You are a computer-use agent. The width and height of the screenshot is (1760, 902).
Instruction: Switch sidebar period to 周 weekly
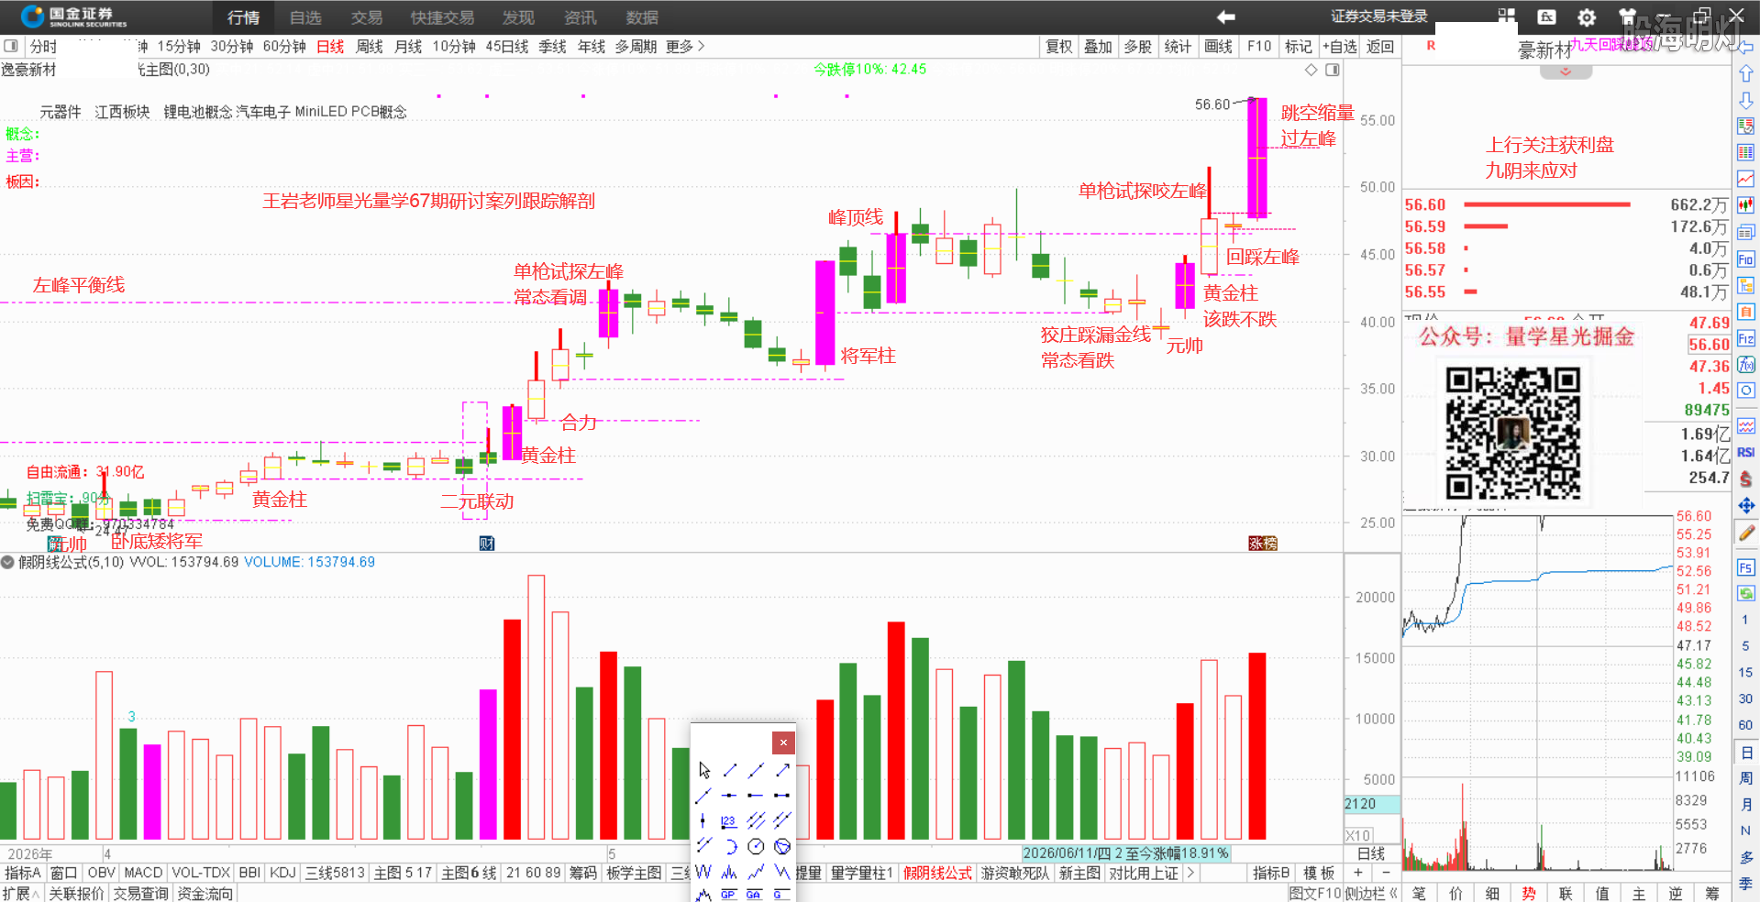pos(1745,778)
